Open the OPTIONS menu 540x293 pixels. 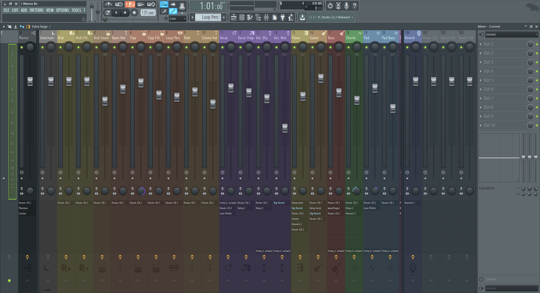[62, 10]
